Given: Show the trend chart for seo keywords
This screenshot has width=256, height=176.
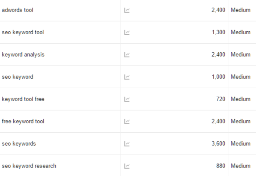Looking at the screenshot, I should pos(127,144).
